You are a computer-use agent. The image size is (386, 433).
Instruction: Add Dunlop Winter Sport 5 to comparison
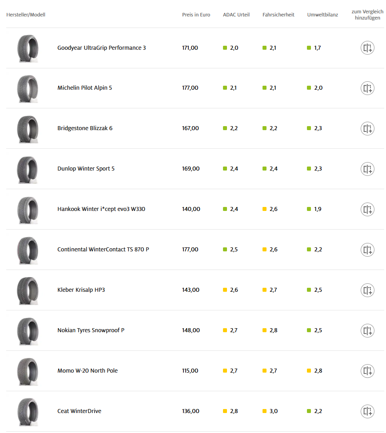(x=367, y=169)
